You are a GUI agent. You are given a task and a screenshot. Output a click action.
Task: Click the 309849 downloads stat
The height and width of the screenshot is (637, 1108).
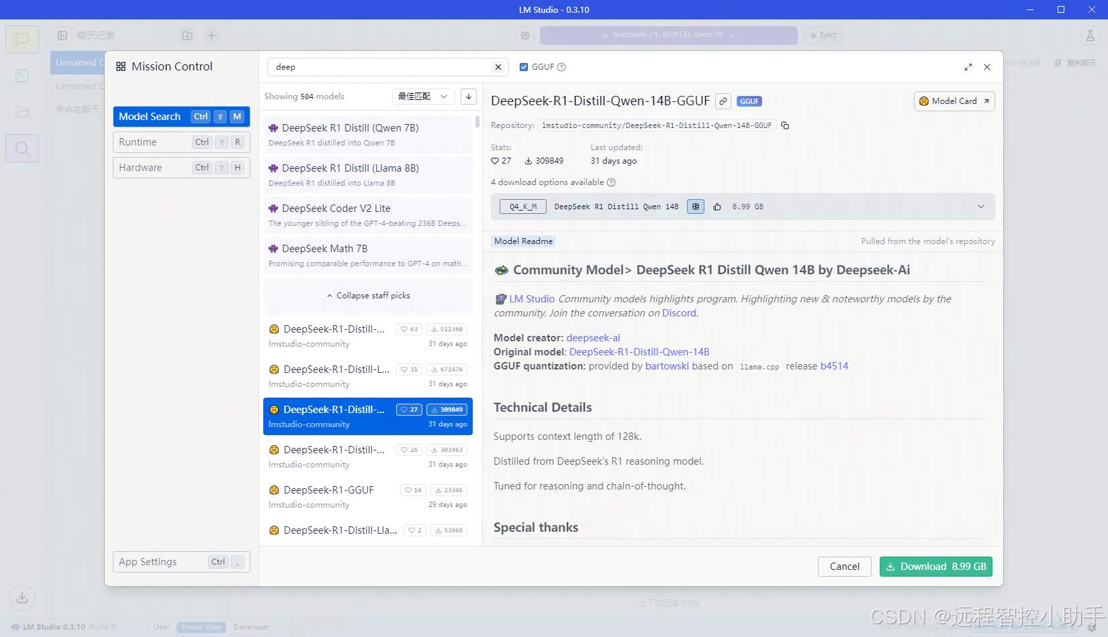[x=544, y=161]
